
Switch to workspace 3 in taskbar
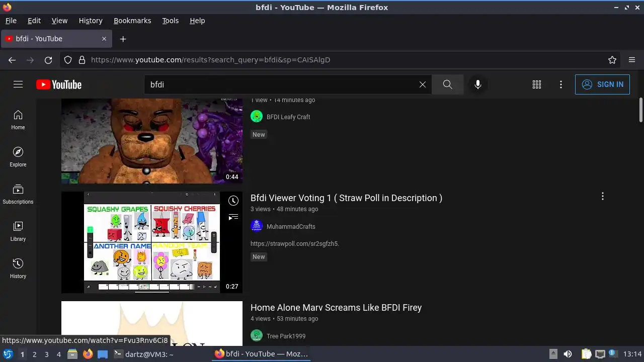coord(46,354)
